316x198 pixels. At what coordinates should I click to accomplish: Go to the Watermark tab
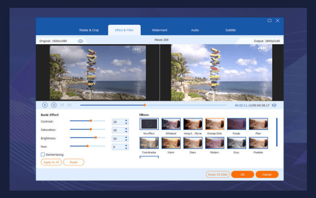[x=160, y=30]
